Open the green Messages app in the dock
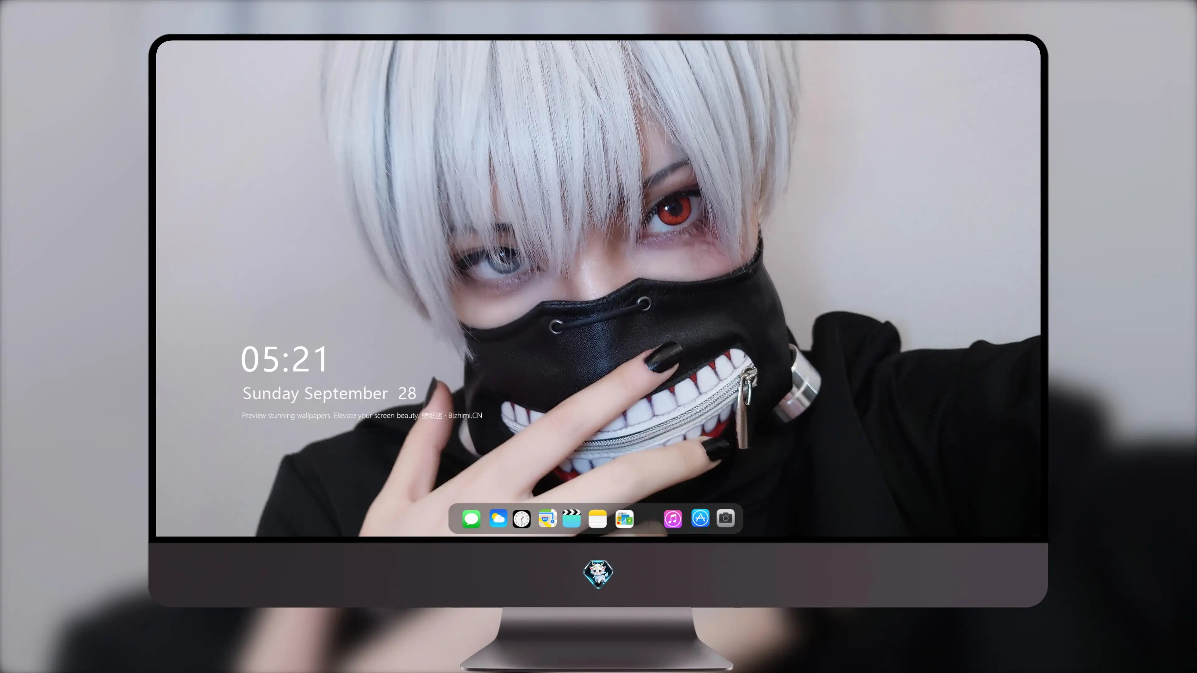The height and width of the screenshot is (673, 1197). (471, 518)
